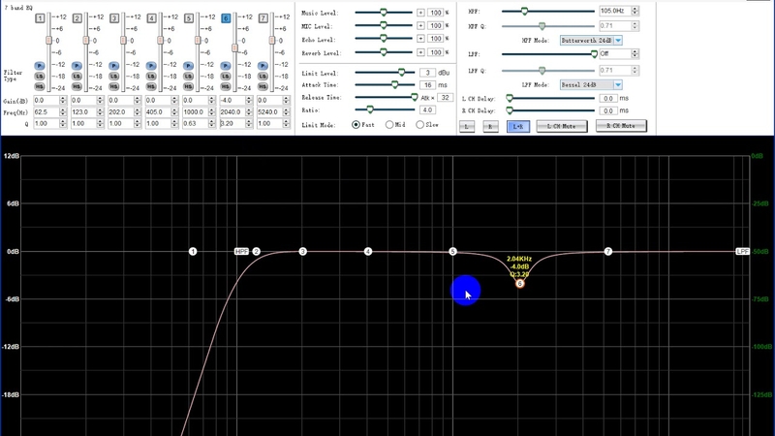The image size is (775, 436).
Task: Select EQ band 5 button
Action: point(189,18)
